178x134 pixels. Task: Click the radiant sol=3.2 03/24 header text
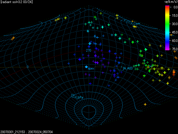(17, 2)
